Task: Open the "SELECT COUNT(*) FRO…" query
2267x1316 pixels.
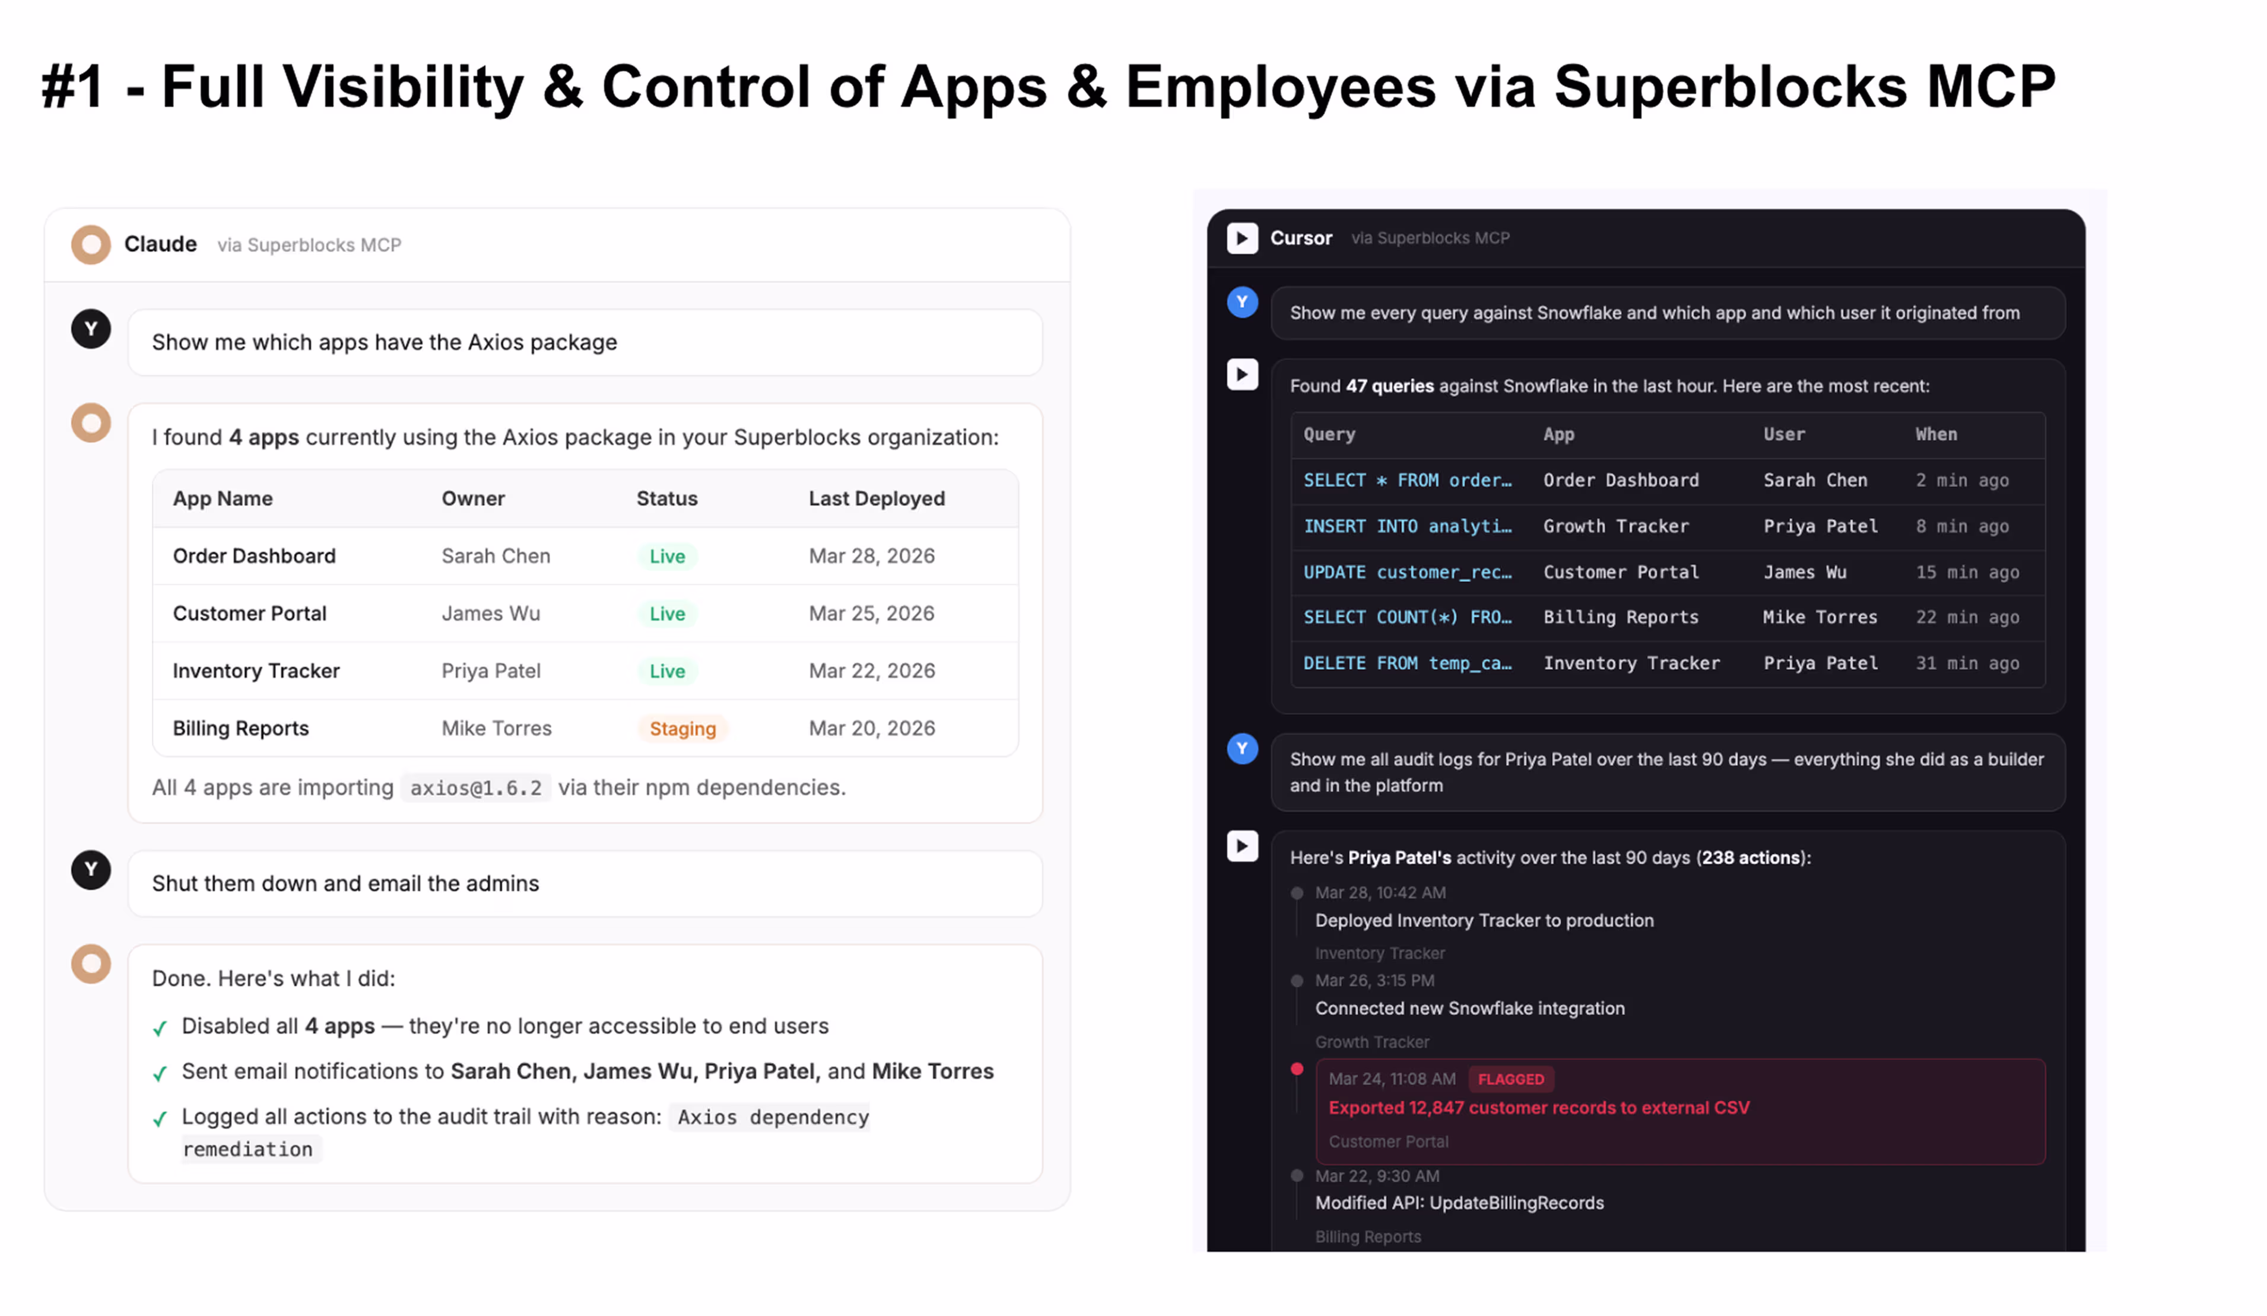Action: (1408, 617)
